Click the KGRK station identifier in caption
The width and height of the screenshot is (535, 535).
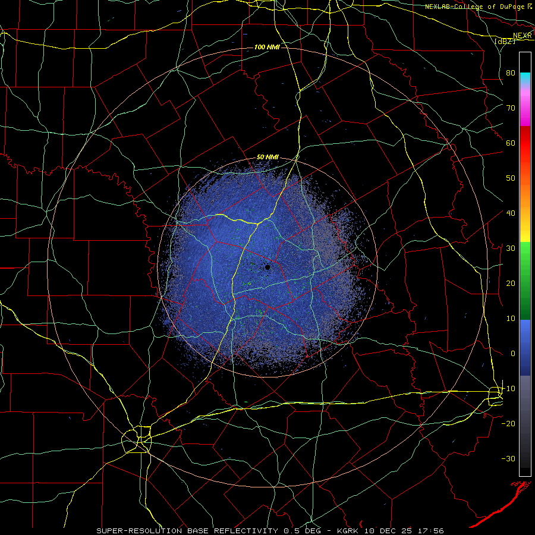349,531
